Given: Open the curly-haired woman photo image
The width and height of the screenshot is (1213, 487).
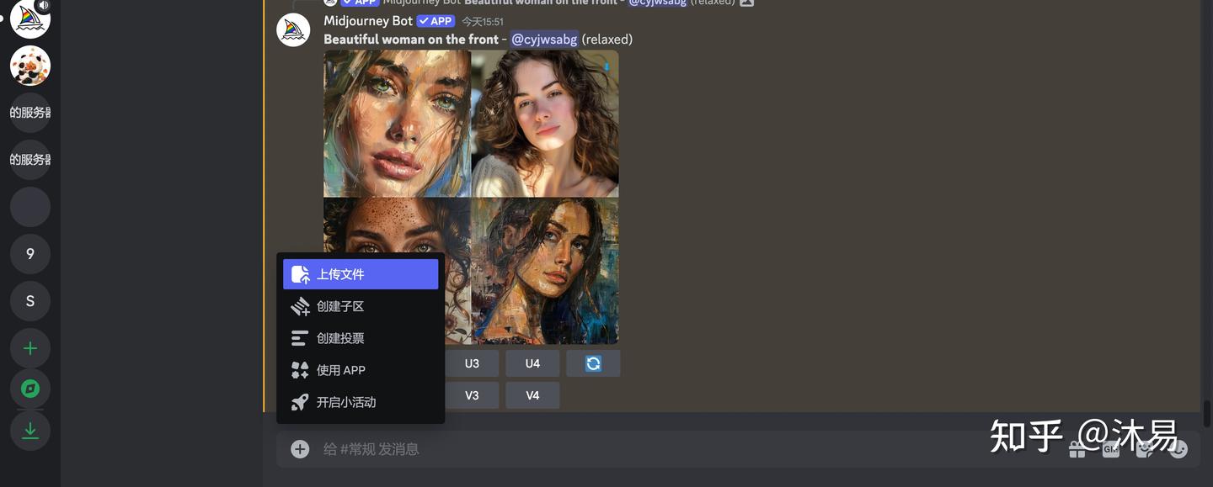Looking at the screenshot, I should pos(545,124).
